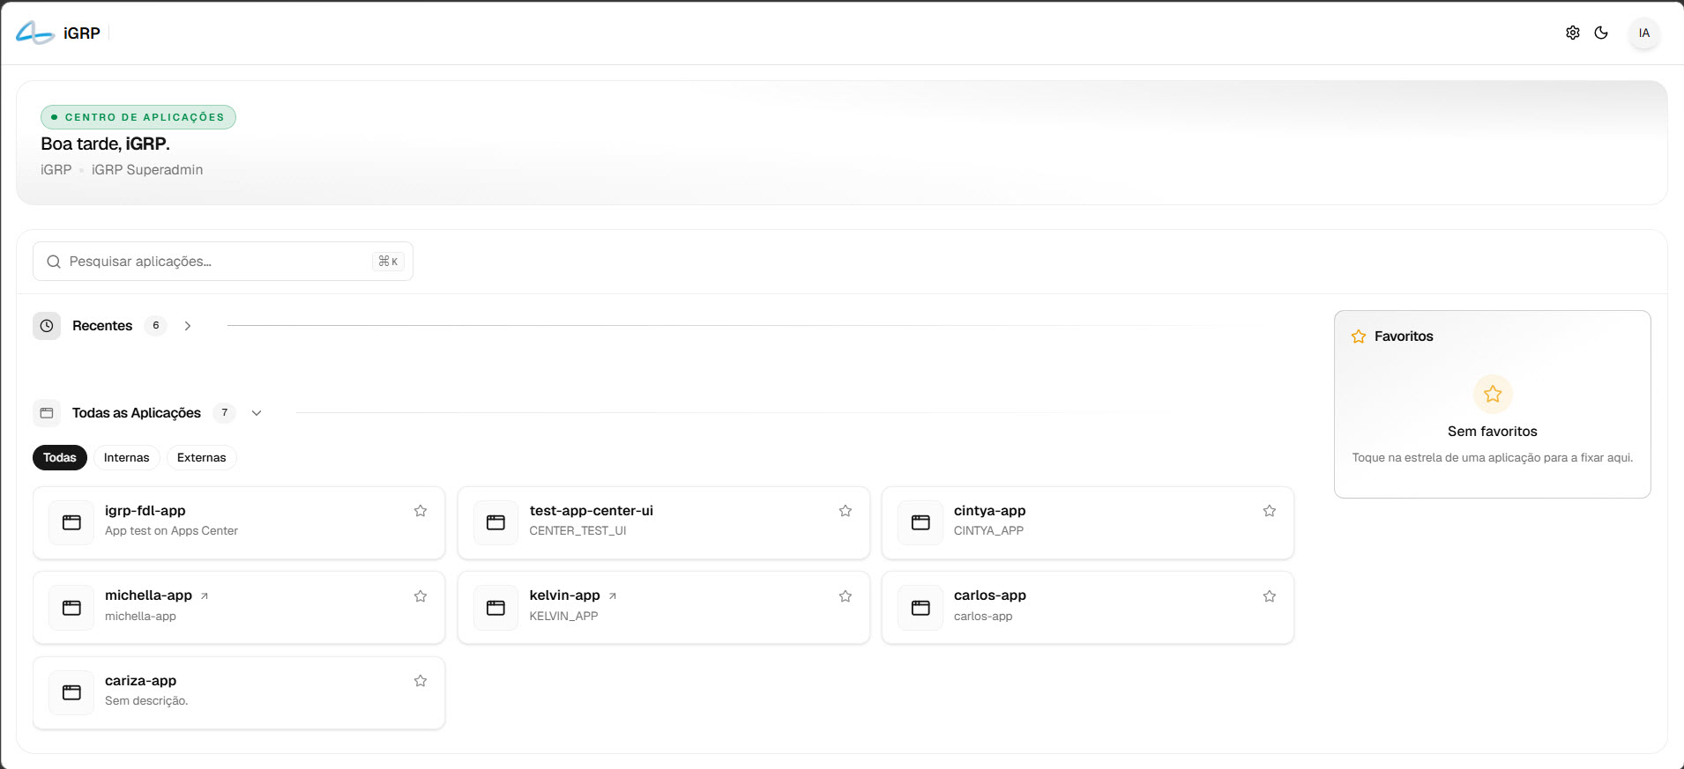
Task: Click external link arrow beside kelvin-app
Action: pyautogui.click(x=613, y=596)
